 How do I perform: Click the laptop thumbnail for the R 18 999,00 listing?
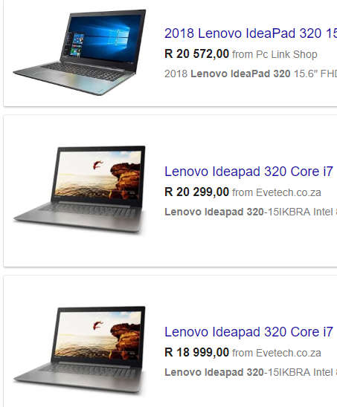tap(80, 350)
